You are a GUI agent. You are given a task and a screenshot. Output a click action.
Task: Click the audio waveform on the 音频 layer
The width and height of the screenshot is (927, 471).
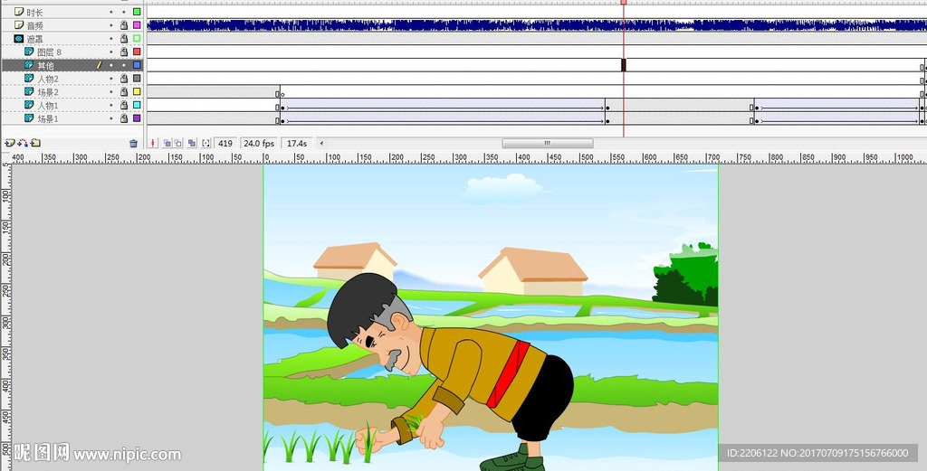point(537,24)
